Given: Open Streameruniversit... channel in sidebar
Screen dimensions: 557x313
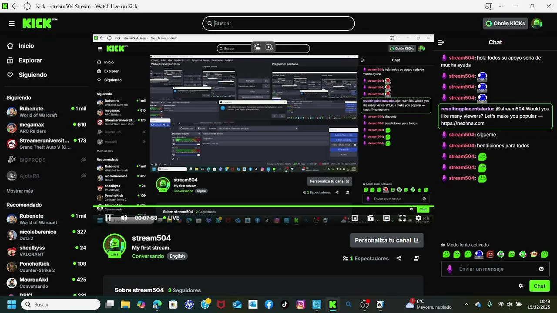Looking at the screenshot, I should 46,144.
